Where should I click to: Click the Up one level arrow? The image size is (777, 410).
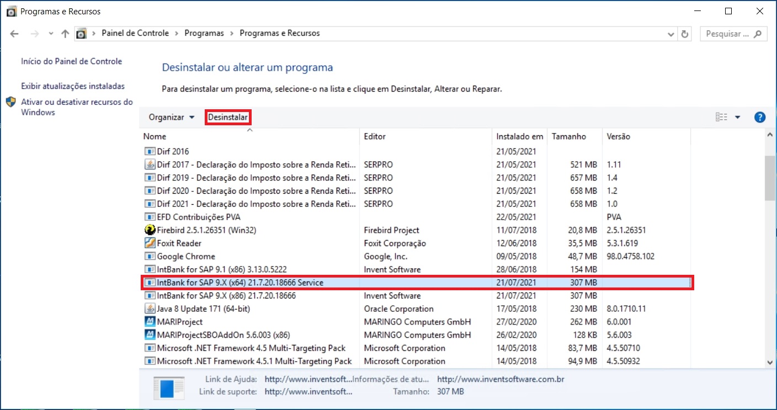pyautogui.click(x=65, y=34)
